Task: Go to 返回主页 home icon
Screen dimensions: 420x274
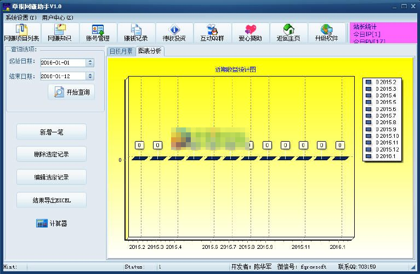Action: tap(288, 33)
